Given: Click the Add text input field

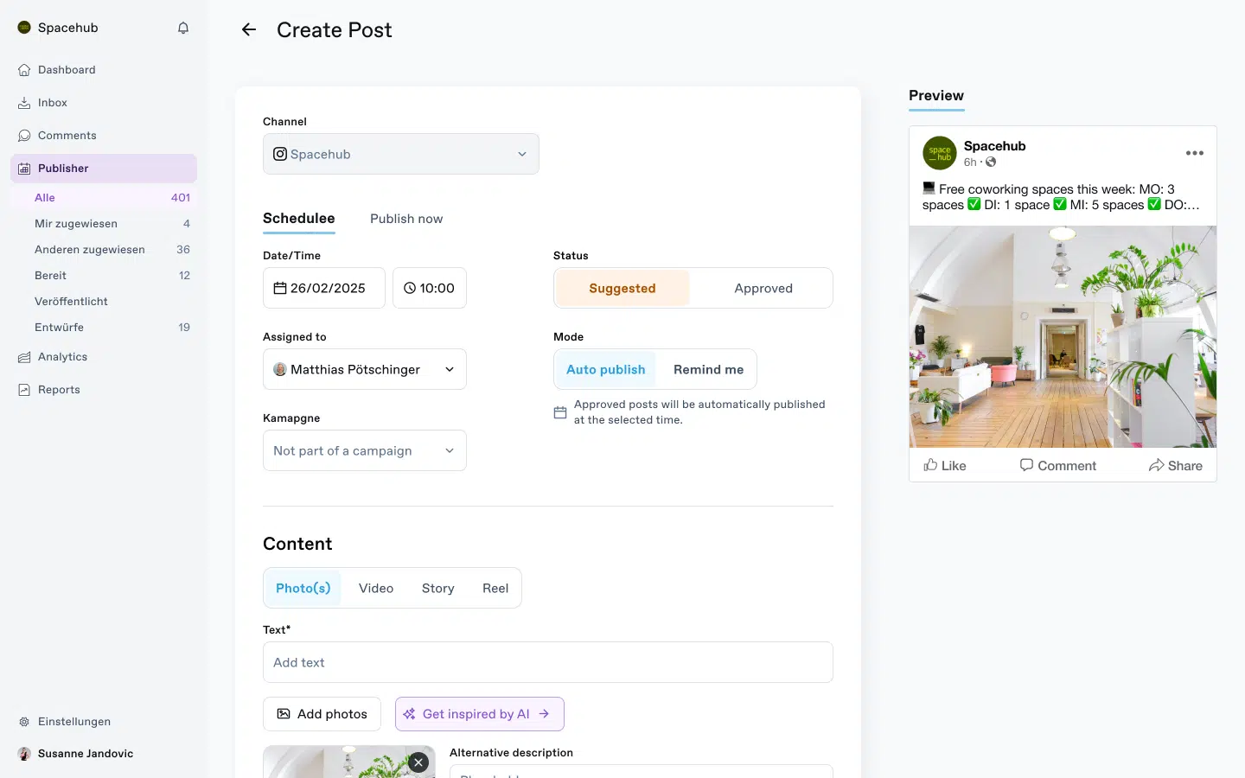Looking at the screenshot, I should click(x=547, y=662).
